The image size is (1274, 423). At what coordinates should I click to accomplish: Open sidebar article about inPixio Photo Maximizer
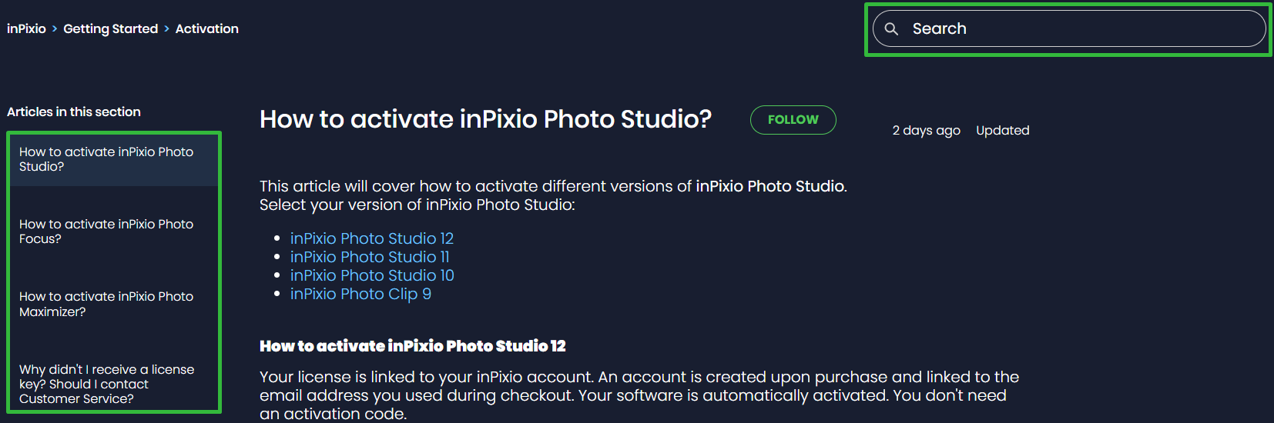pyautogui.click(x=113, y=304)
